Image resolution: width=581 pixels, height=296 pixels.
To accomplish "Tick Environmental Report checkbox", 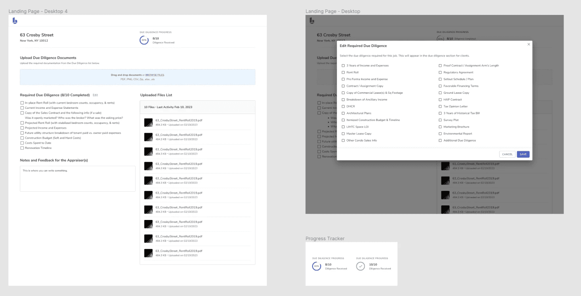I will tap(440, 133).
